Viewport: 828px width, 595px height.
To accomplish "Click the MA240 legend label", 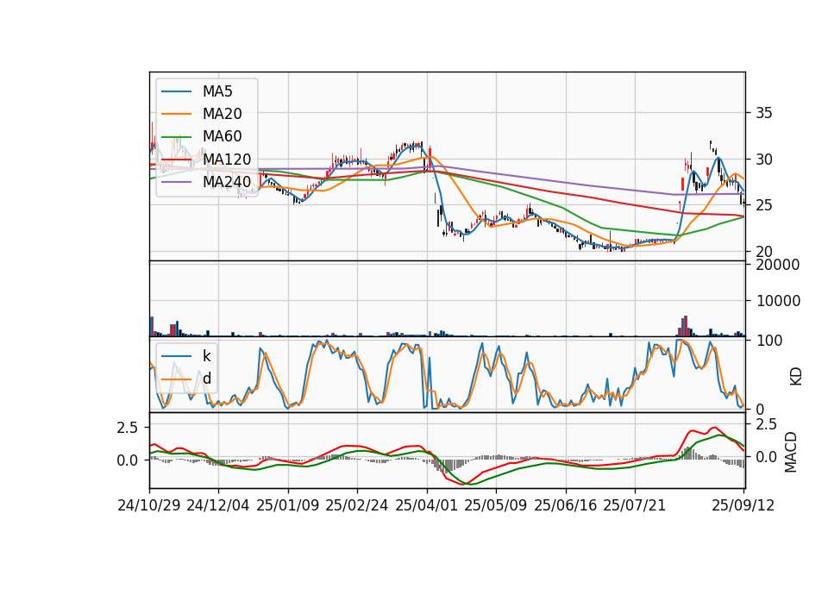I will tap(227, 182).
